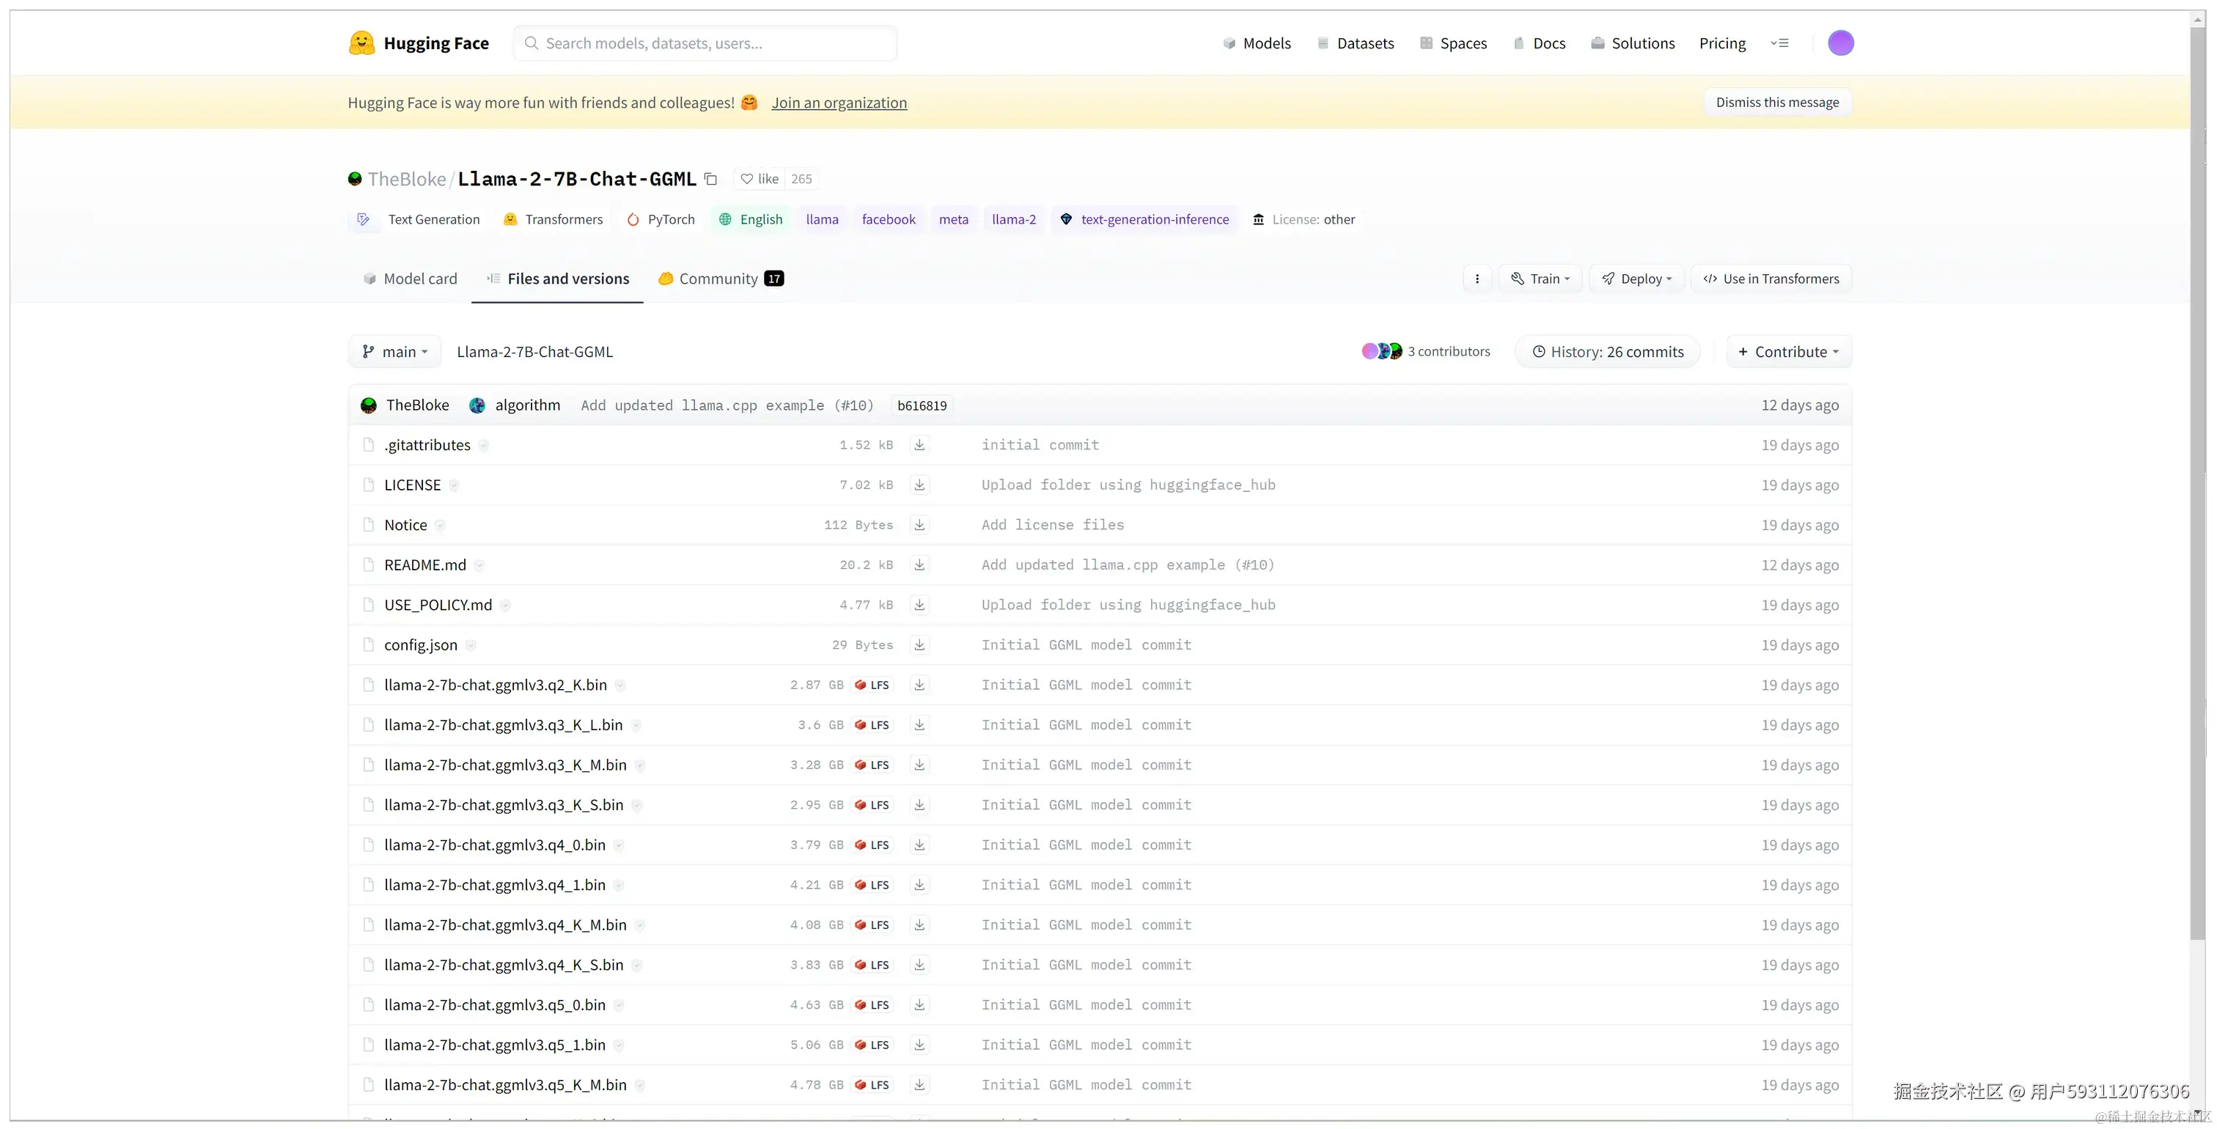Image resolution: width=2217 pixels, height=1129 pixels.
Task: Download the README.md file
Action: point(919,564)
